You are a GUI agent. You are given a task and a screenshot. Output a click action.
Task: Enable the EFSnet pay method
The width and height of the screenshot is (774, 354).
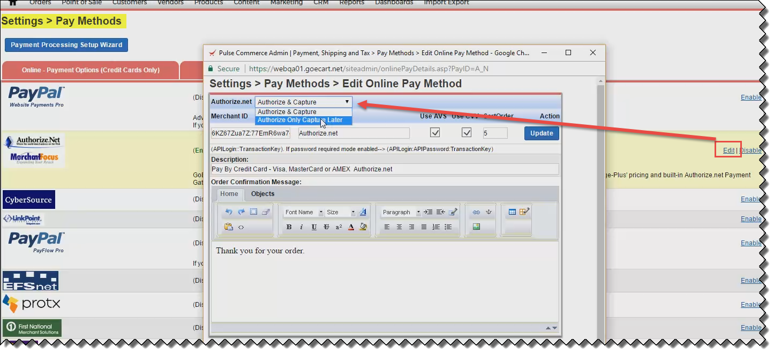click(x=751, y=281)
